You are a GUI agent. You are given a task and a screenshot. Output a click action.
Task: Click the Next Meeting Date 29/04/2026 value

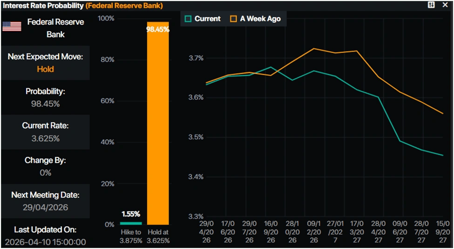point(45,207)
